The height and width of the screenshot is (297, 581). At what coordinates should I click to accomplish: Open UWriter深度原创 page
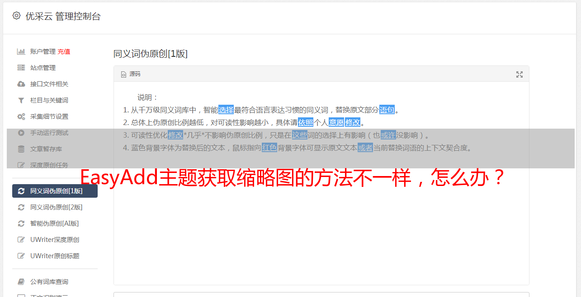point(55,240)
